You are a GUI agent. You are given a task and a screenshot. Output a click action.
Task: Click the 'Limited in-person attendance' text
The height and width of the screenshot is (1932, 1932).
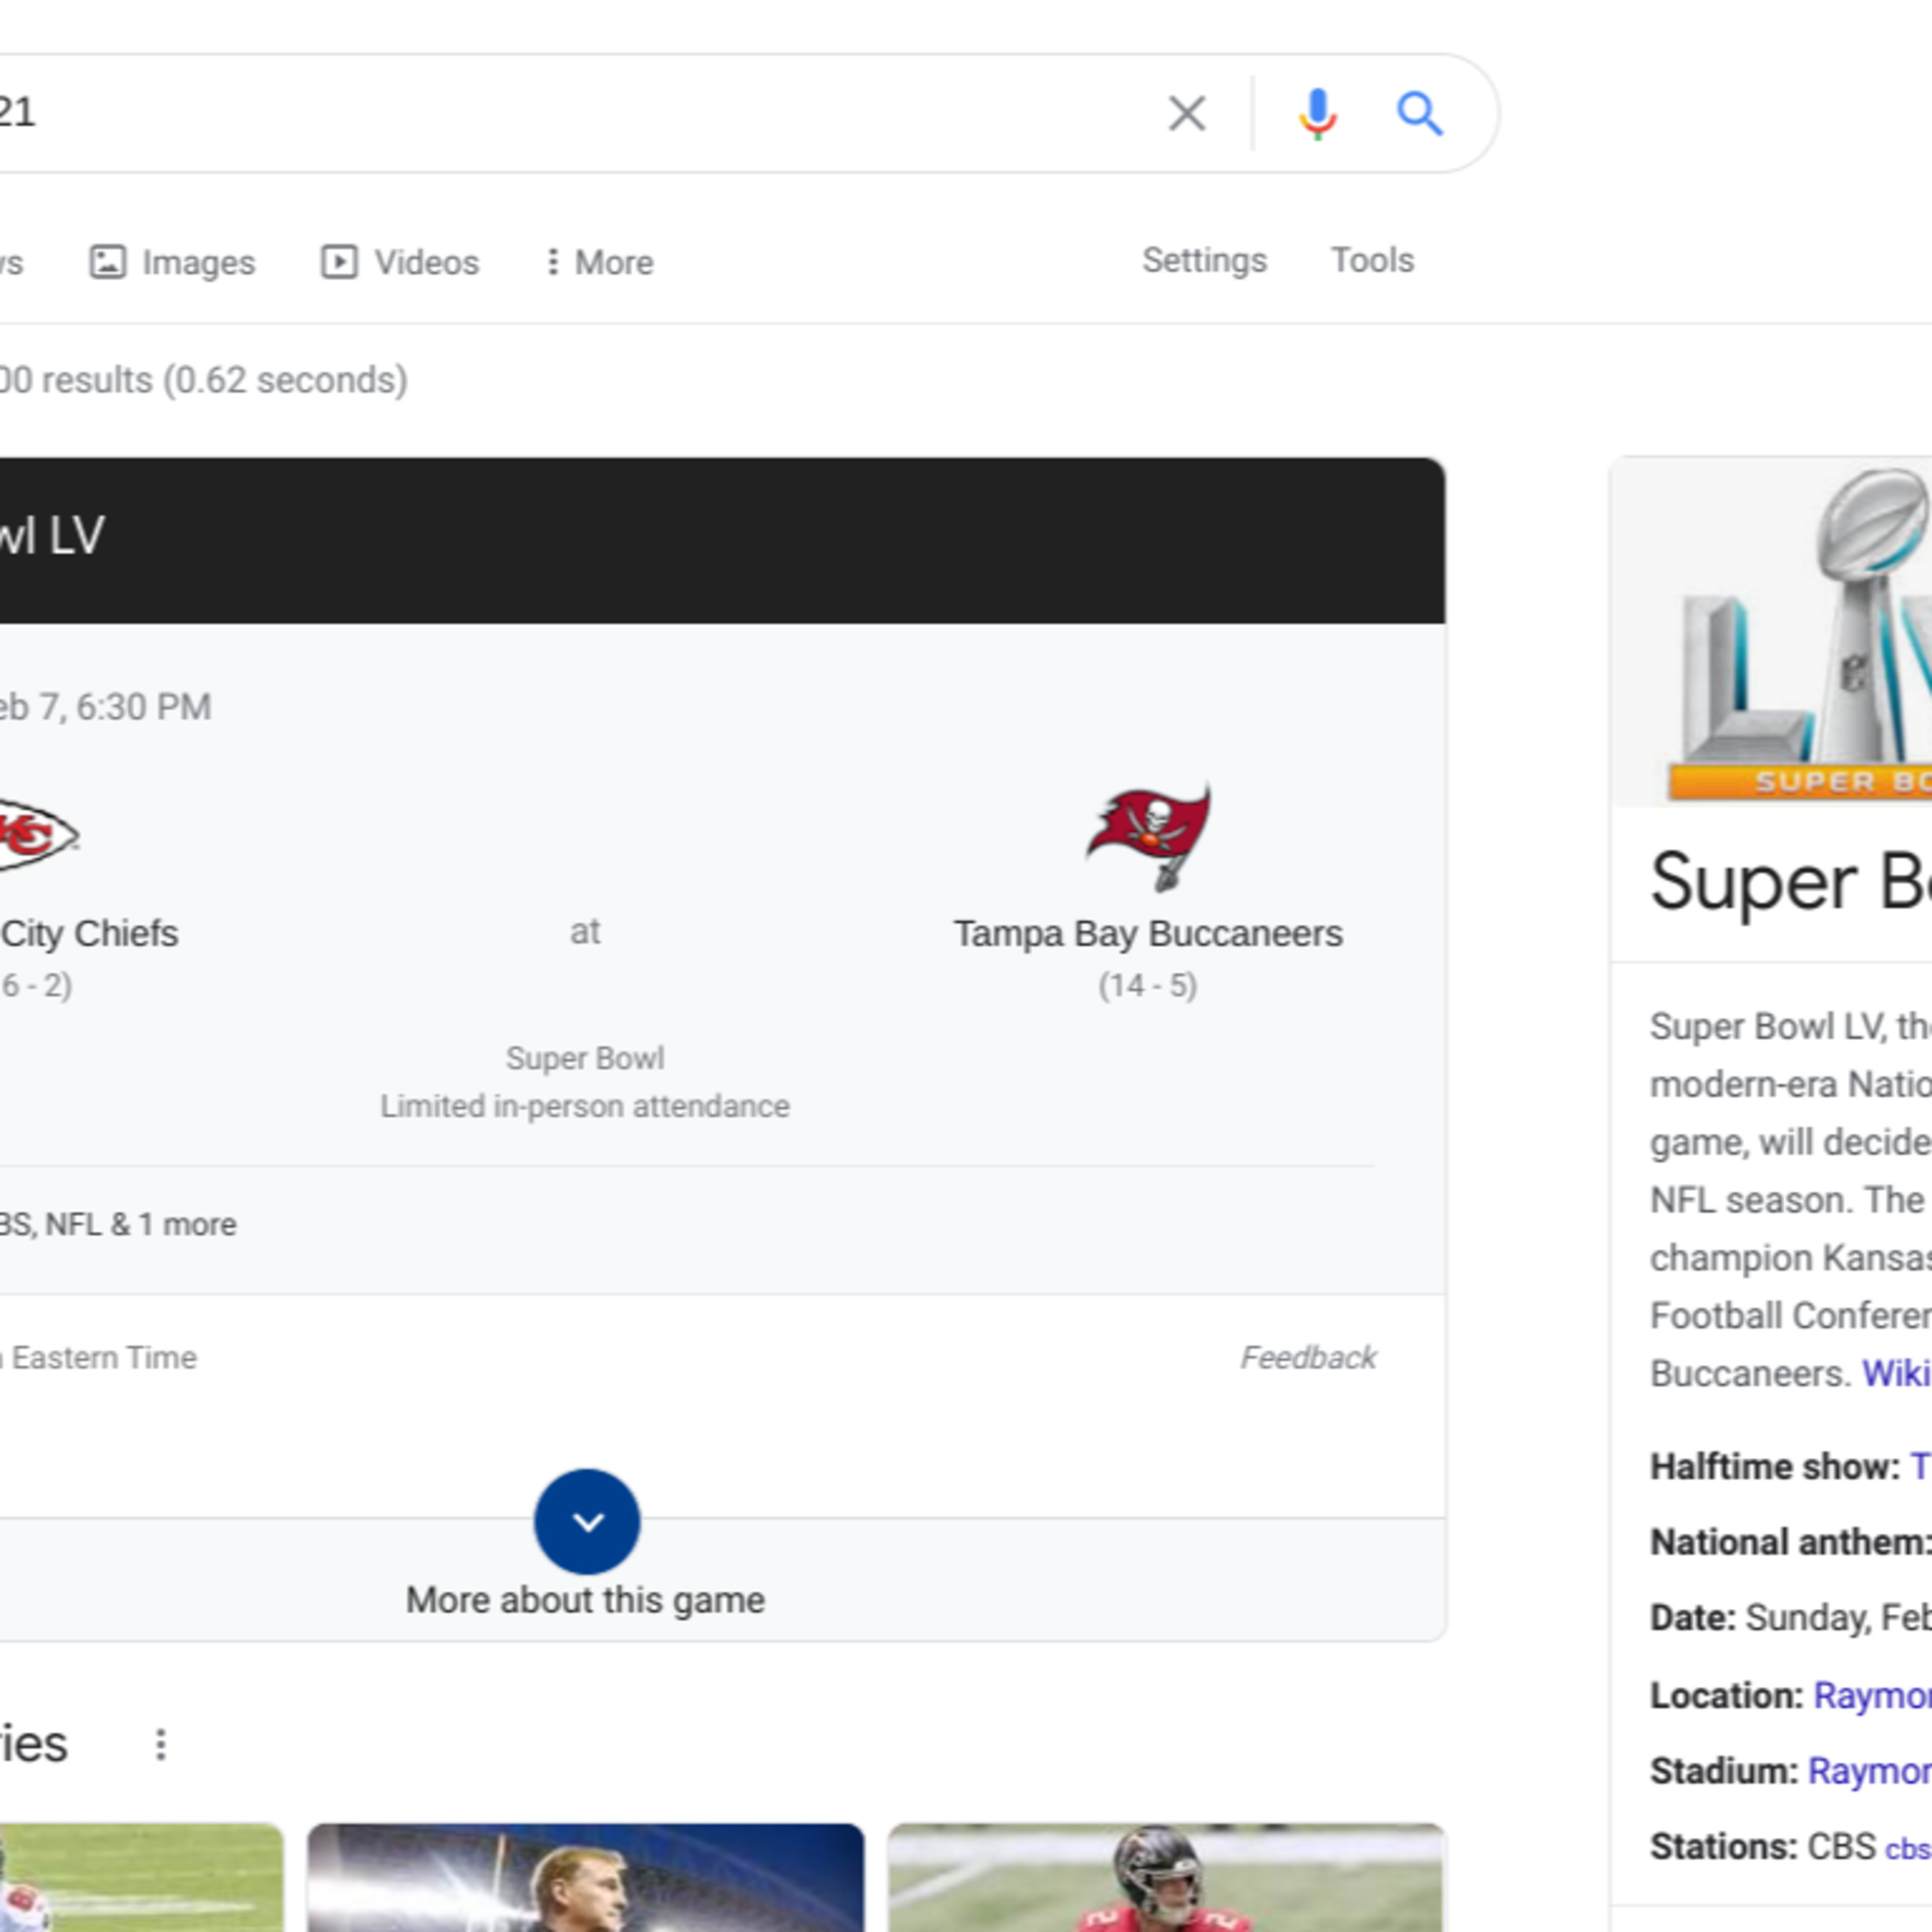click(585, 1106)
